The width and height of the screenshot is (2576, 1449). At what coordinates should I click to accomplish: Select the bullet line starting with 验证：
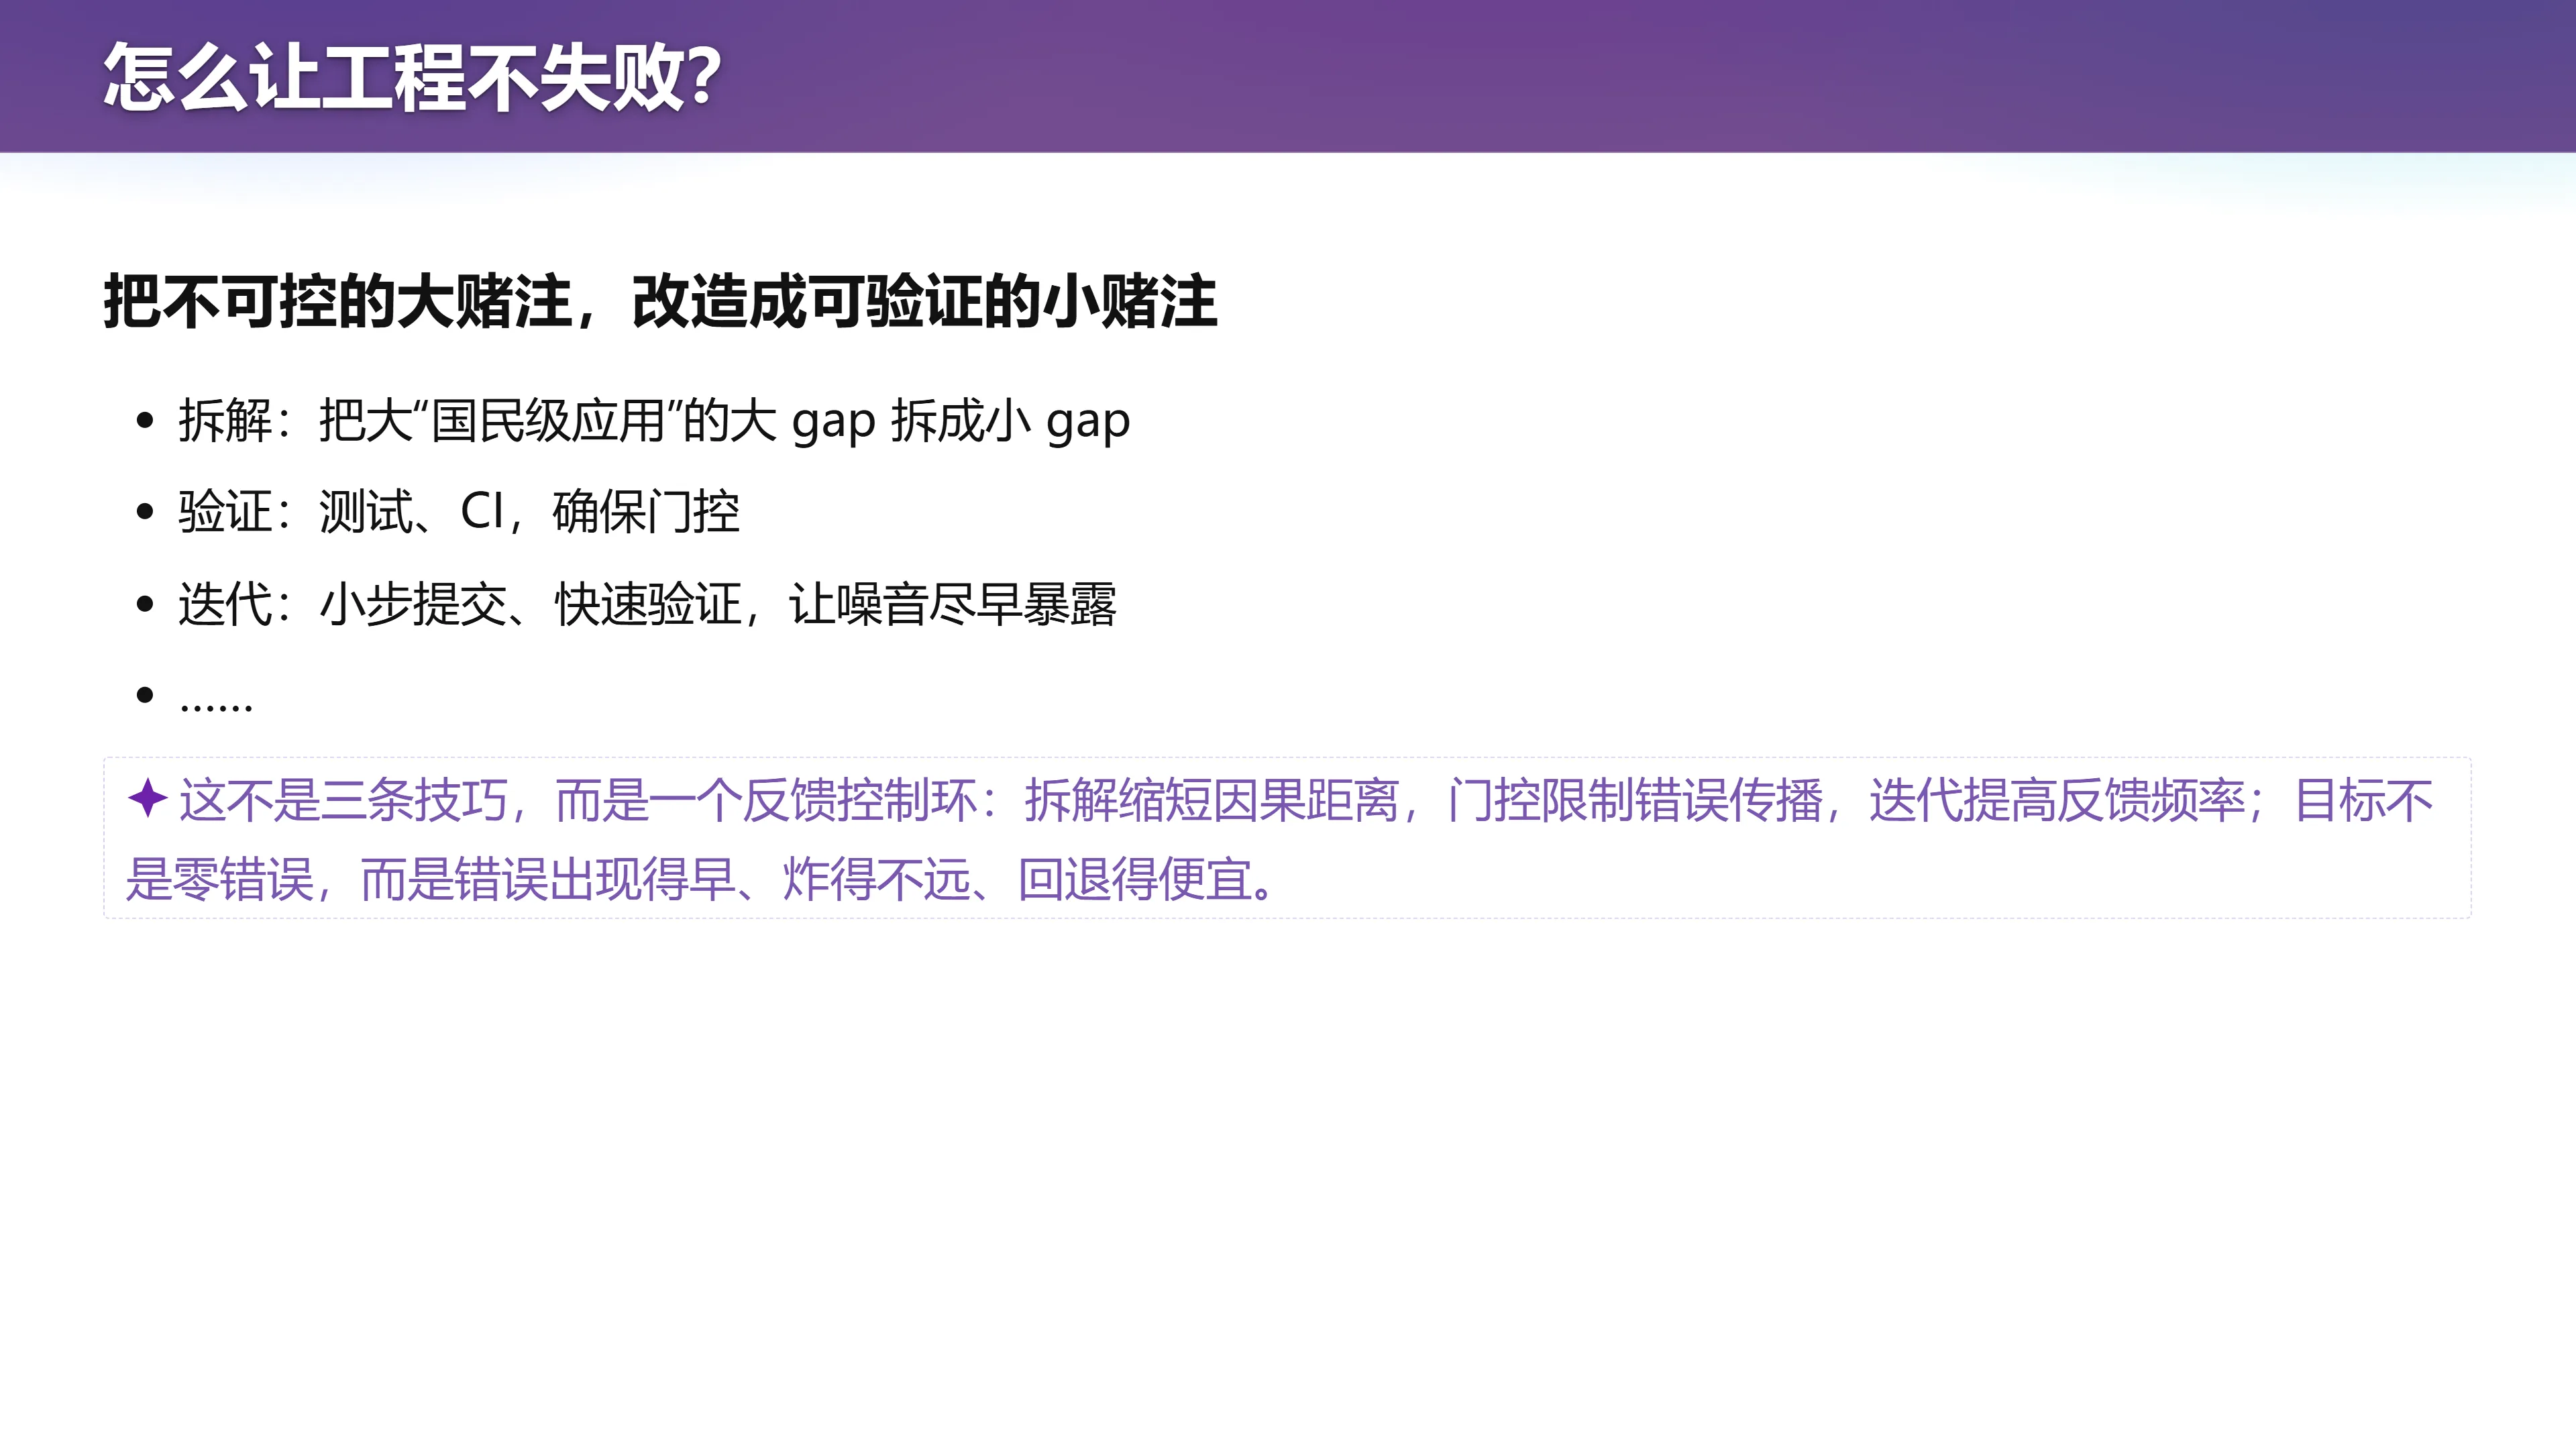[x=459, y=512]
